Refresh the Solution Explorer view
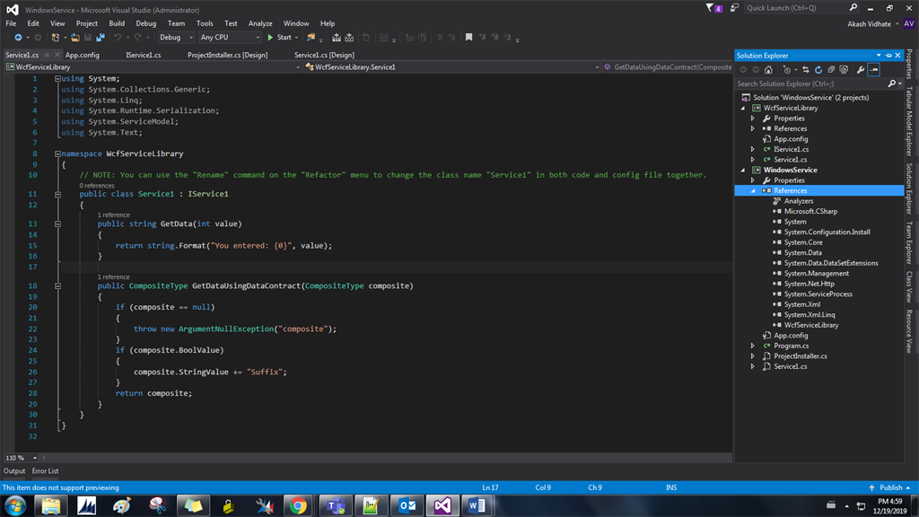The height and width of the screenshot is (517, 919). tap(818, 69)
